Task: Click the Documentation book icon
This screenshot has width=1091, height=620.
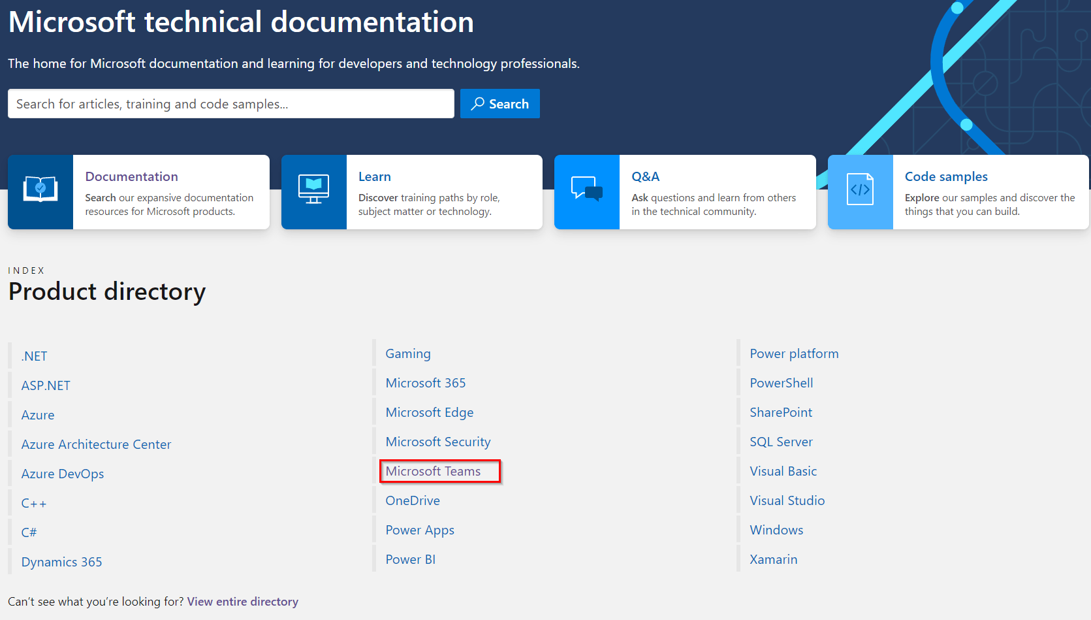Action: [40, 189]
